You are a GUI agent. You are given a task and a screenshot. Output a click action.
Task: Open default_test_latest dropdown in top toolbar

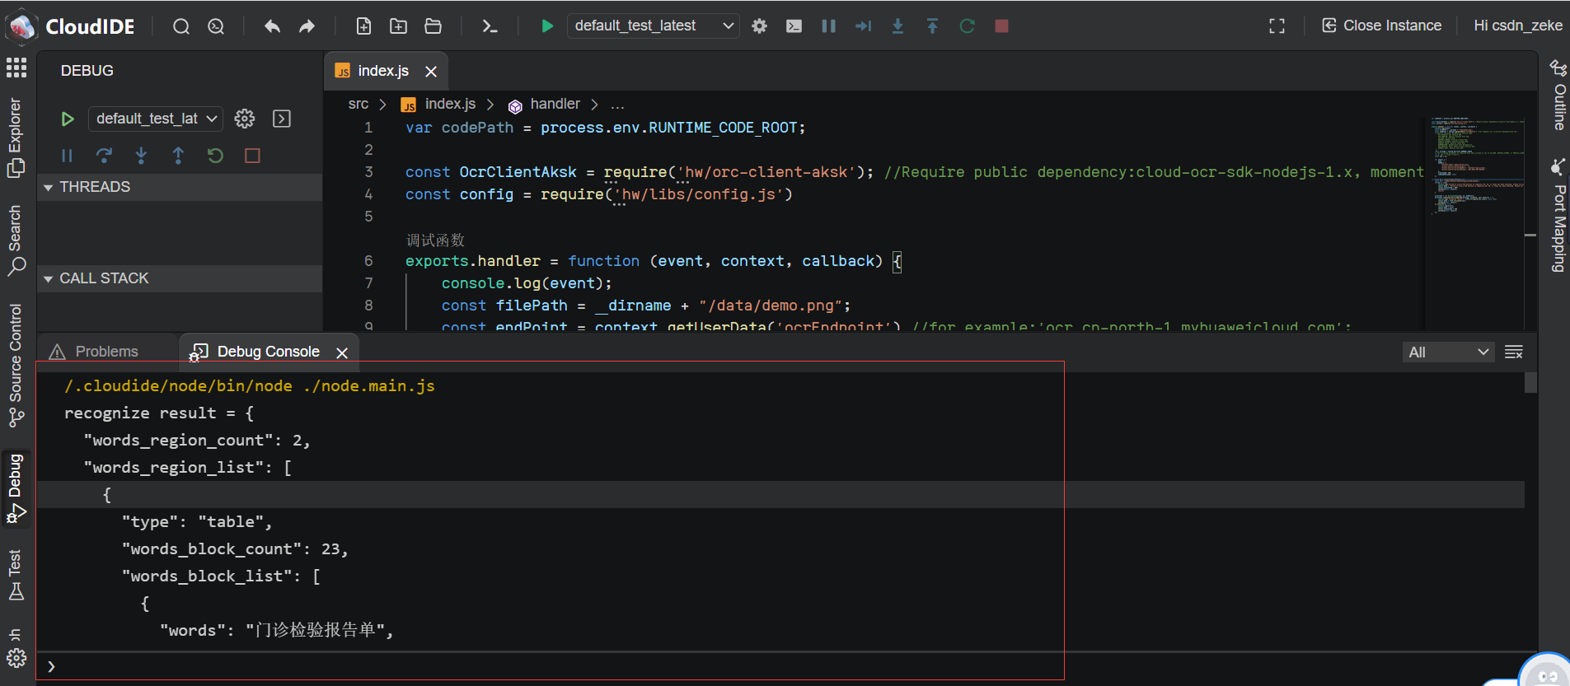pyautogui.click(x=653, y=26)
